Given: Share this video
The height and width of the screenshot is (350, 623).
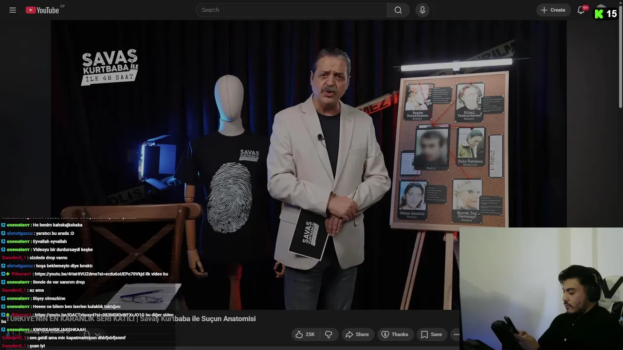Looking at the screenshot, I should (357, 334).
